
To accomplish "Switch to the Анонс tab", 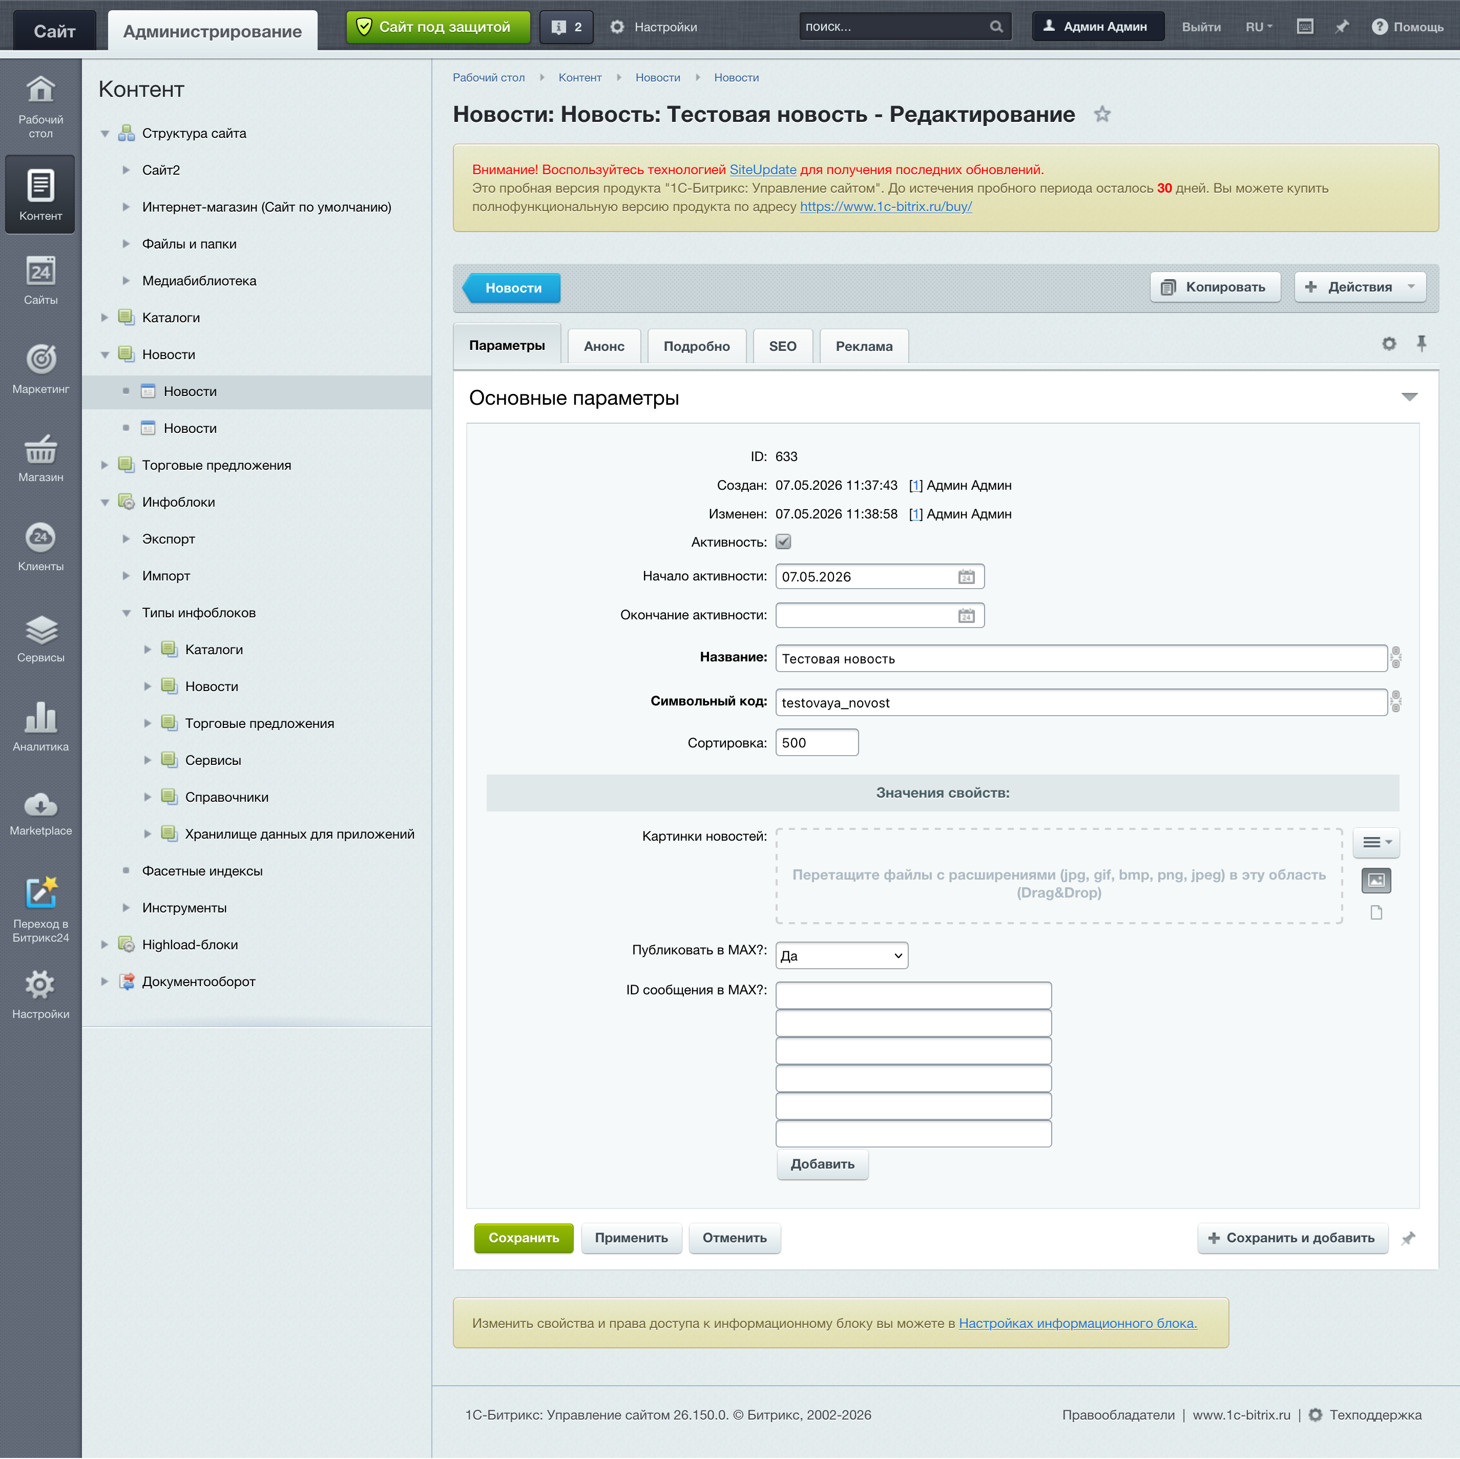I will click(x=604, y=346).
